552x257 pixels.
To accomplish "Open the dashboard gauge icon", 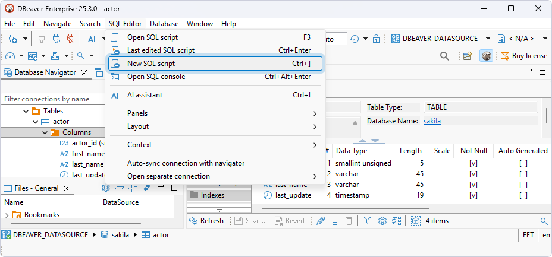I will (x=11, y=55).
